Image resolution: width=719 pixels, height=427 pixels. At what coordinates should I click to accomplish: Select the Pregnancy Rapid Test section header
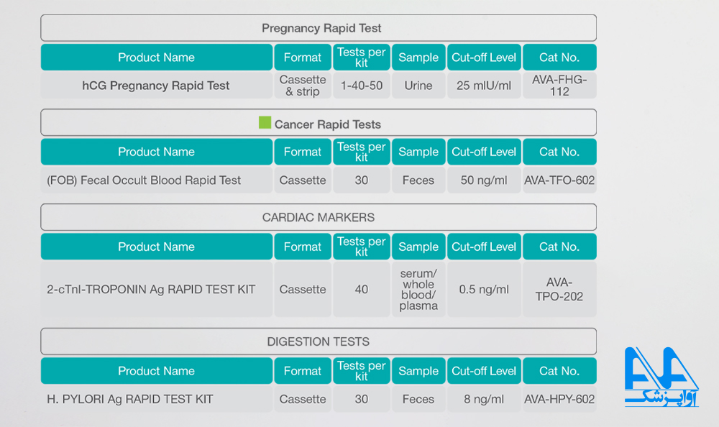point(319,28)
